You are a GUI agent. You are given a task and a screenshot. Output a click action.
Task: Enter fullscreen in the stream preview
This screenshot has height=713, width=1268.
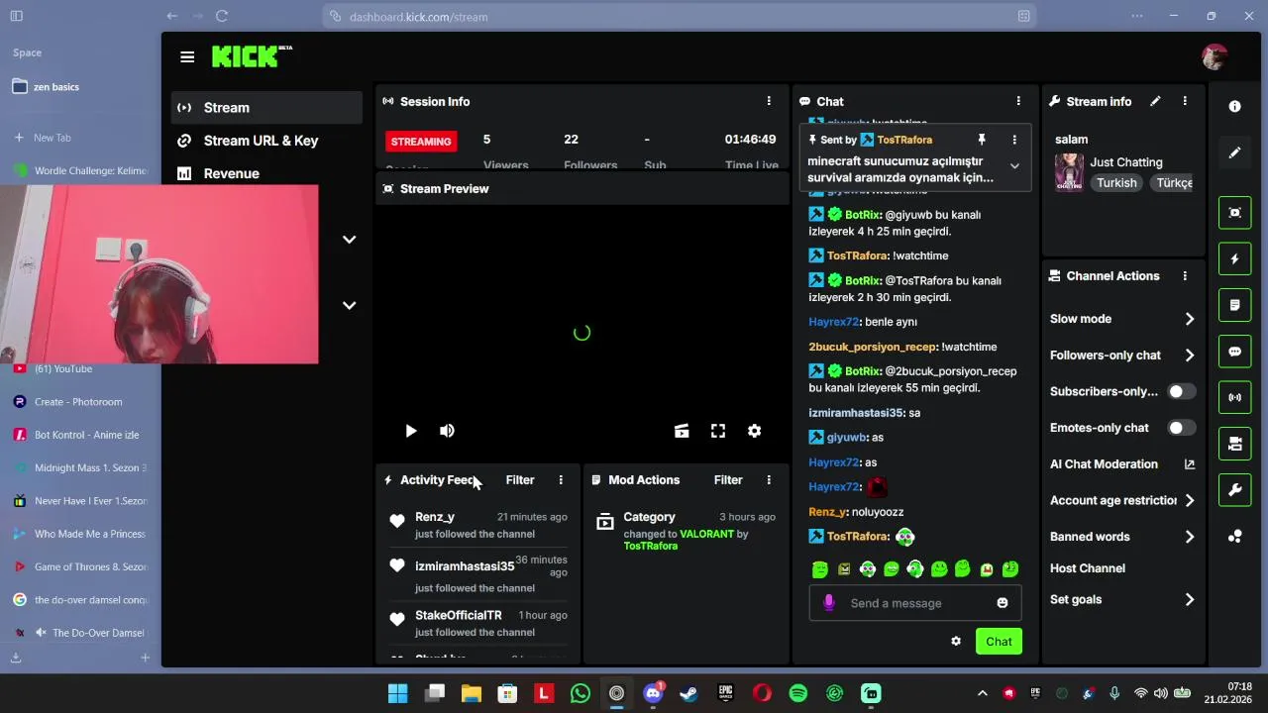pyautogui.click(x=718, y=431)
